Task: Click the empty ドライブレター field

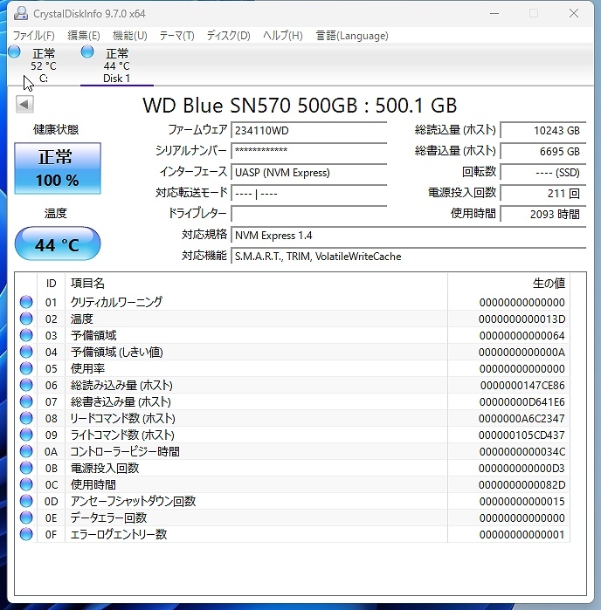Action: tap(309, 214)
